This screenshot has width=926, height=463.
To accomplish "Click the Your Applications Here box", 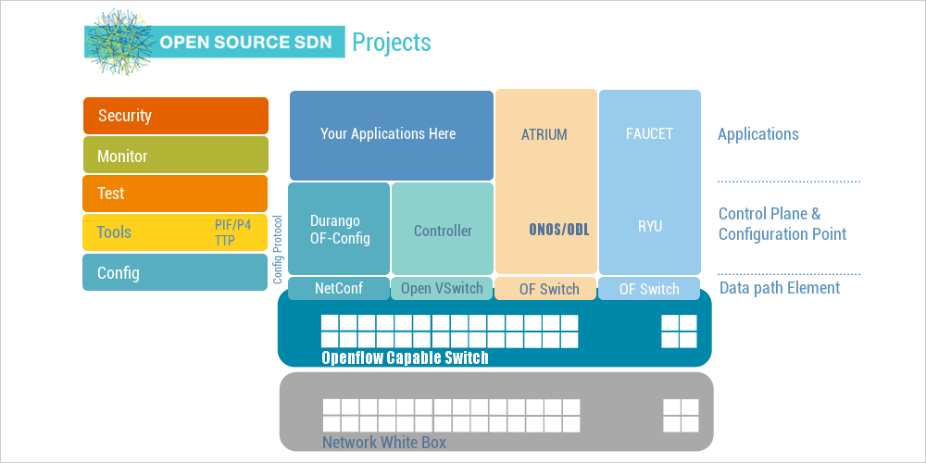I will (x=391, y=134).
